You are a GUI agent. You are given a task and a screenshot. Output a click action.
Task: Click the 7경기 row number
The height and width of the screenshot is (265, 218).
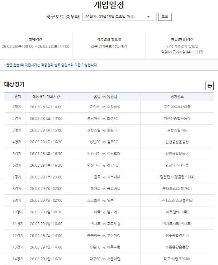point(17,177)
